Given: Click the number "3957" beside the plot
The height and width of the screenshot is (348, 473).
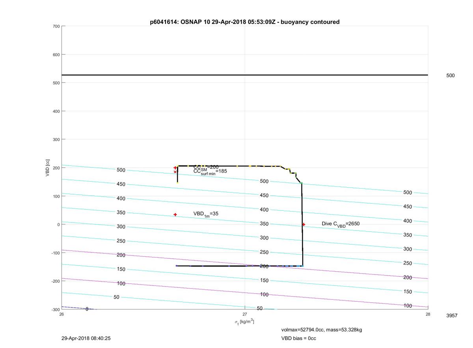Looking at the screenshot, I should point(452,315).
